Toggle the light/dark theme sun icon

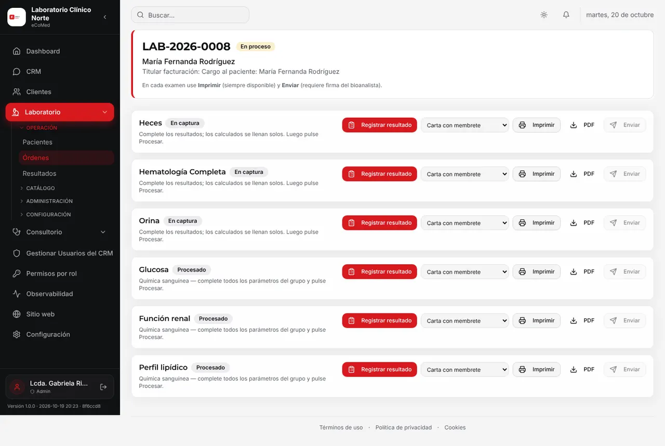click(x=544, y=15)
